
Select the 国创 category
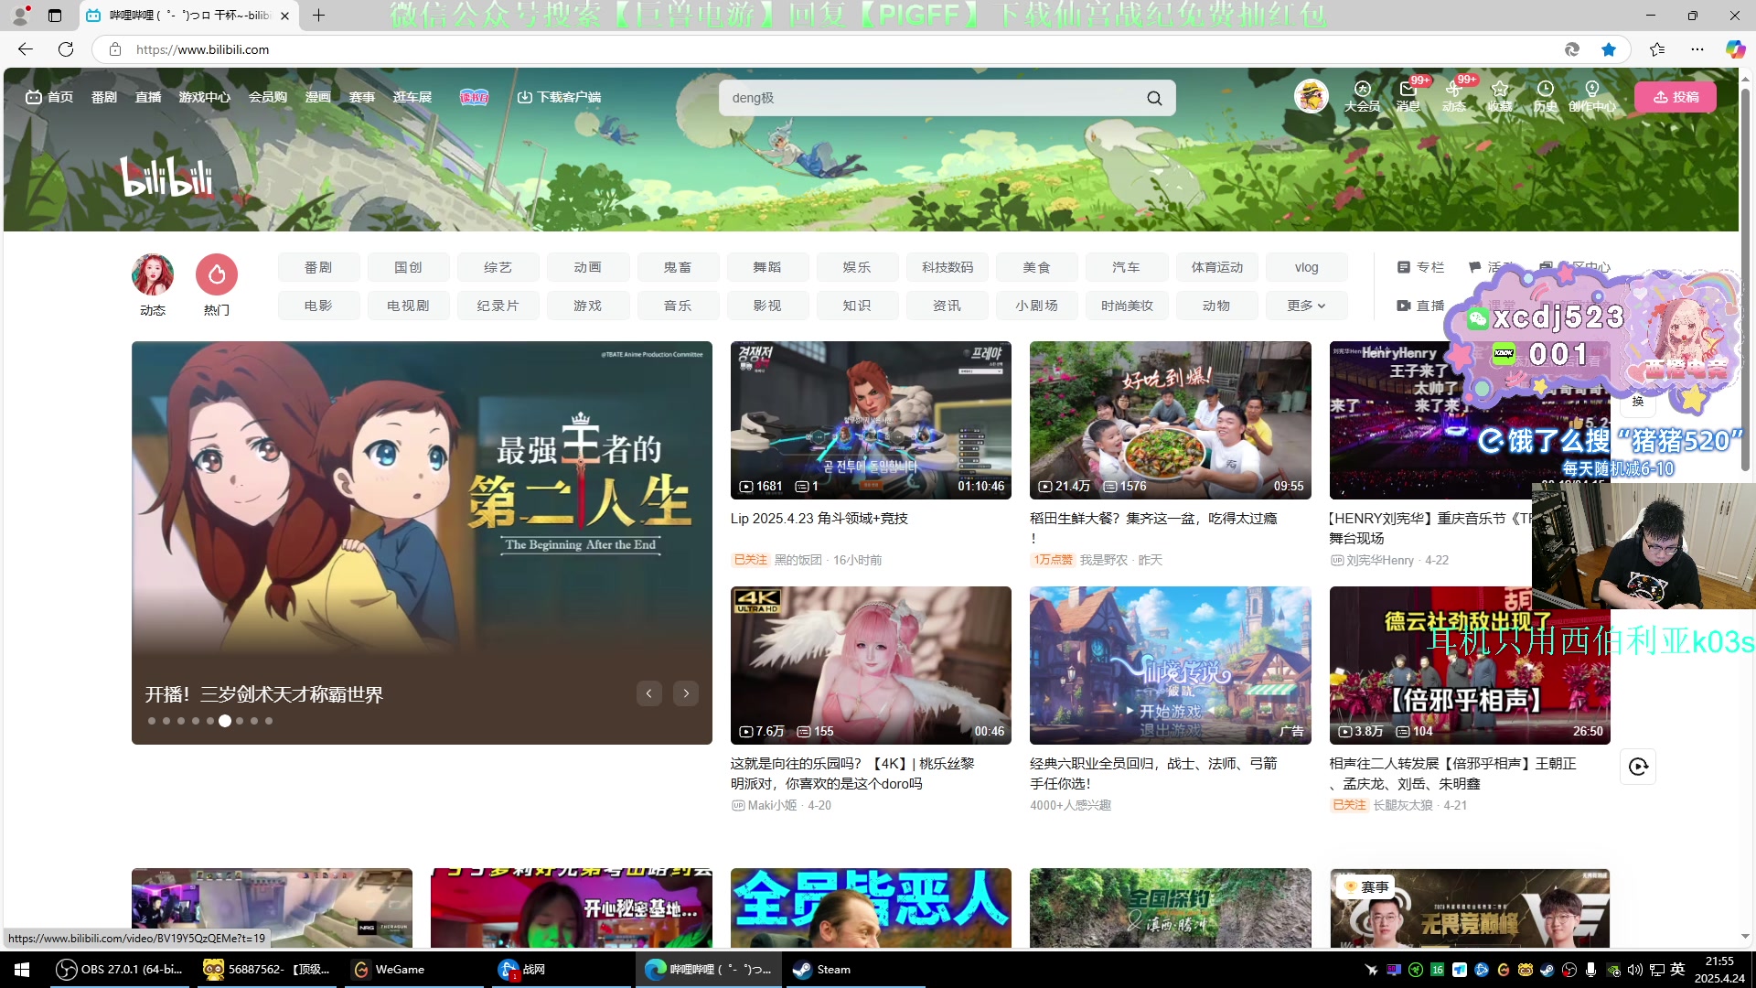[408, 267]
